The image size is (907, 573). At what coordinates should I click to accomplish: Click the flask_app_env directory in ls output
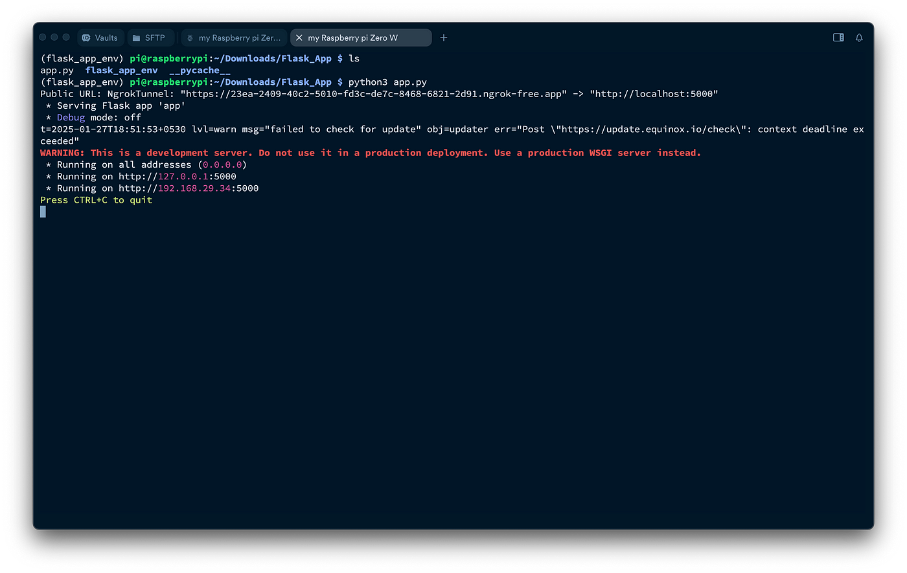tap(121, 71)
